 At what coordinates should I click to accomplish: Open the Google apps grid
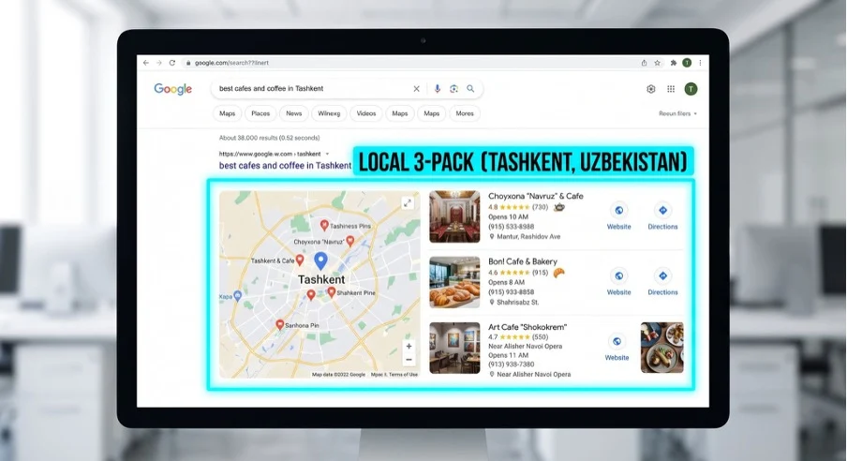click(x=670, y=89)
